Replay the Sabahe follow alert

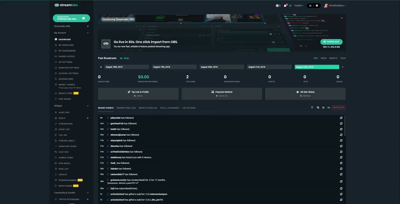(x=341, y=169)
